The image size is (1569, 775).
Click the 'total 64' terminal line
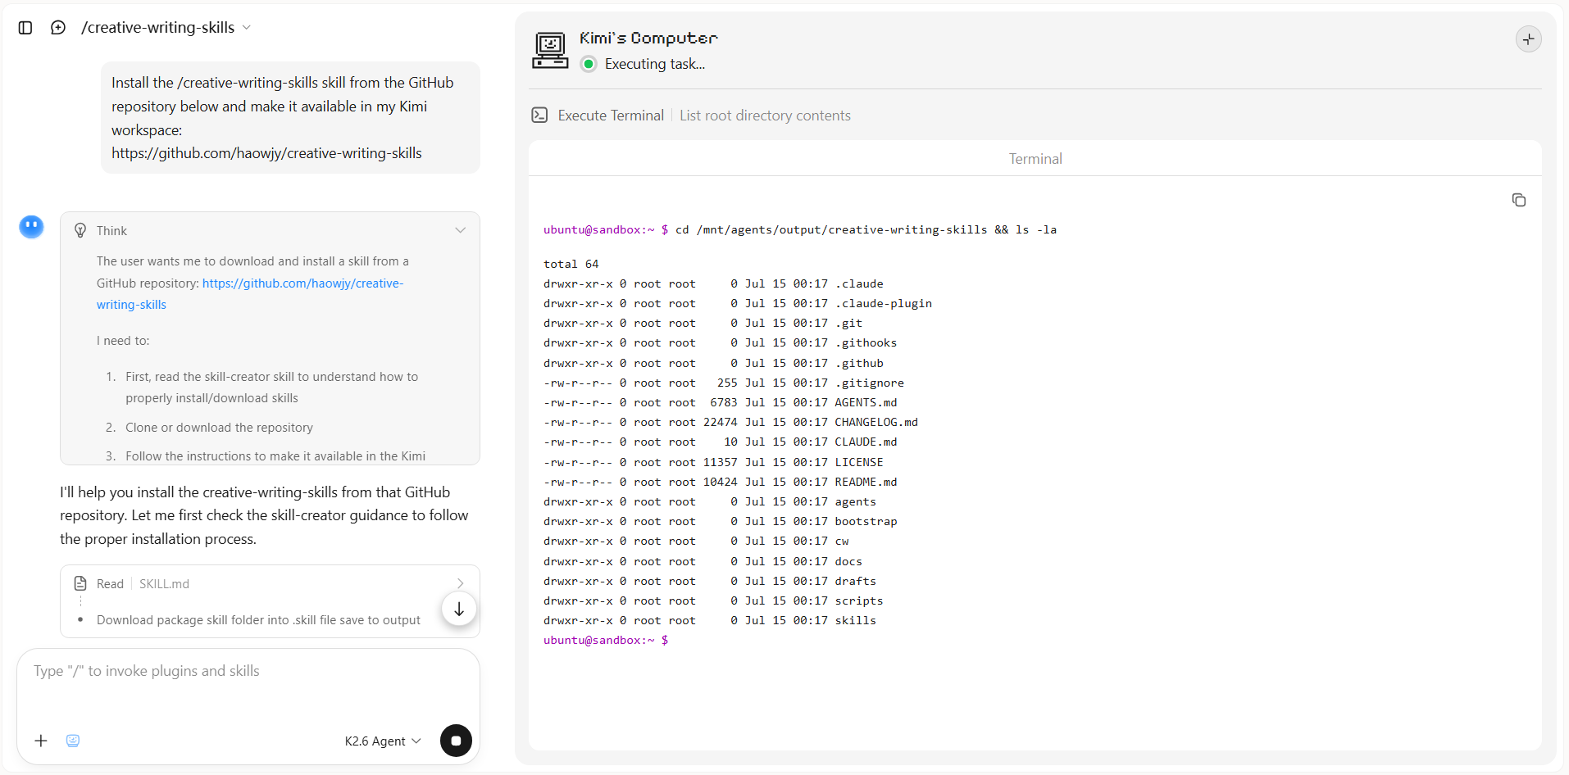[571, 265]
